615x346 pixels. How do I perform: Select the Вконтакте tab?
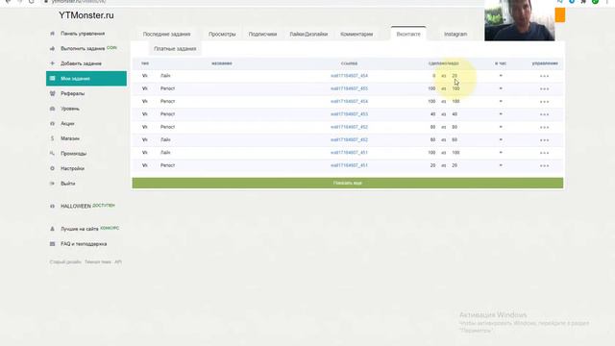408,35
